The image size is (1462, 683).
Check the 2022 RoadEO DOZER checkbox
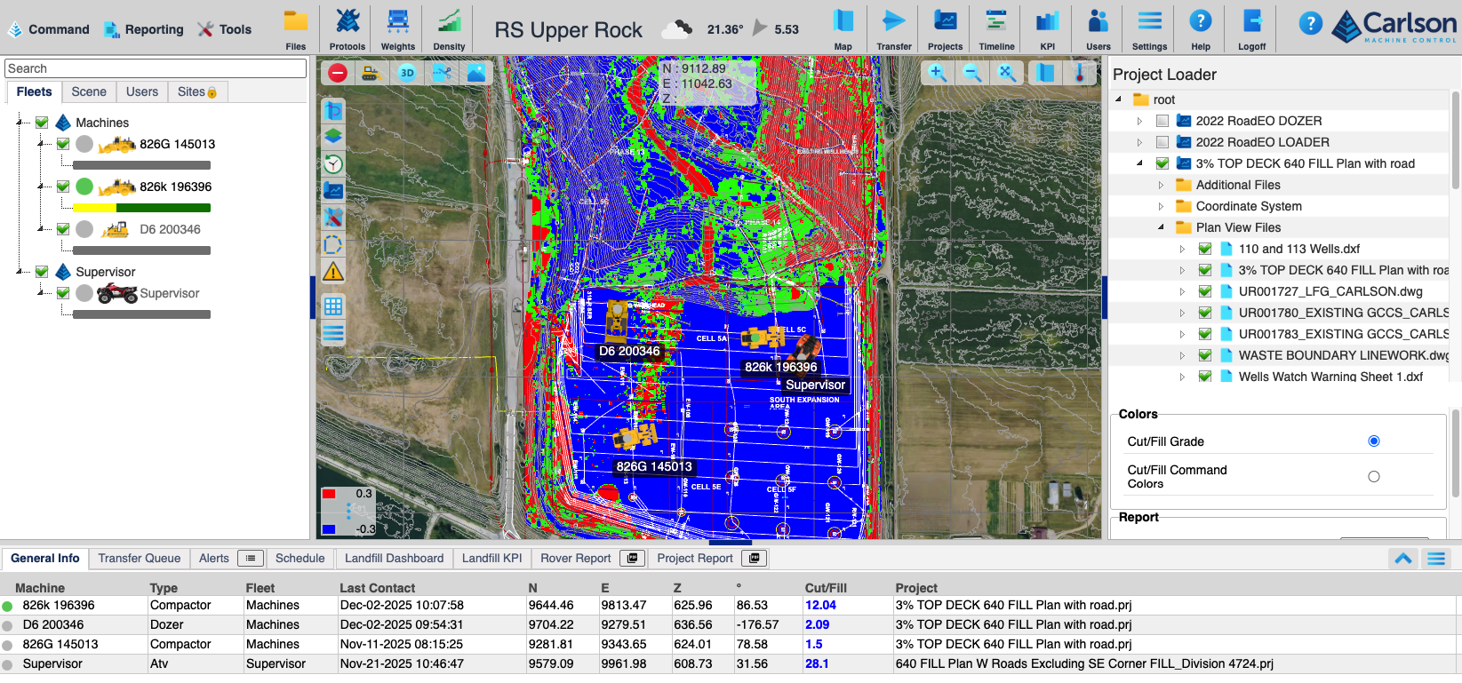pos(1162,121)
